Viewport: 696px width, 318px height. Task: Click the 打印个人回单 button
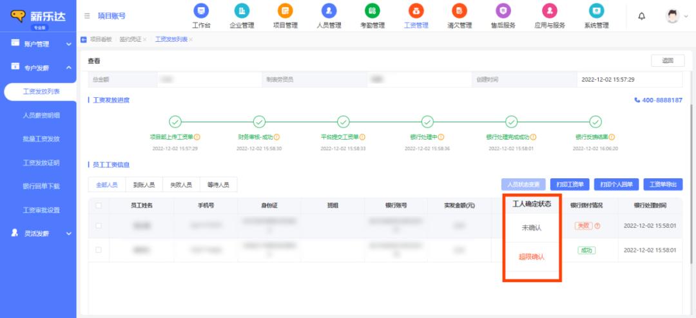[x=616, y=185]
